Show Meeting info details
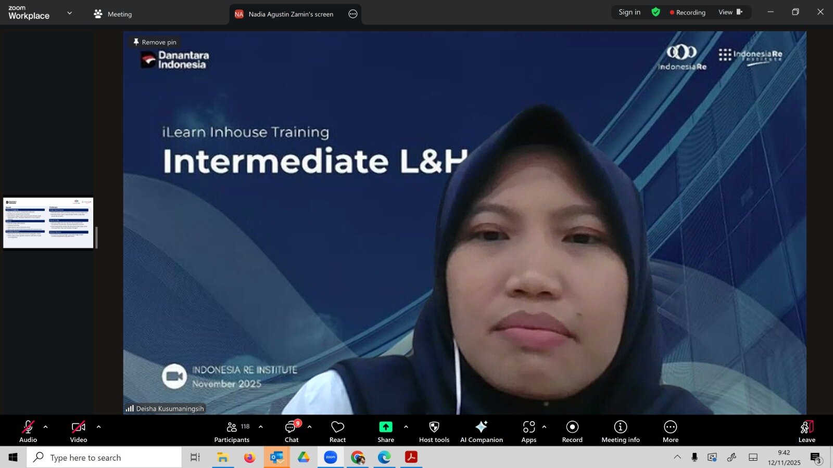 (620, 432)
